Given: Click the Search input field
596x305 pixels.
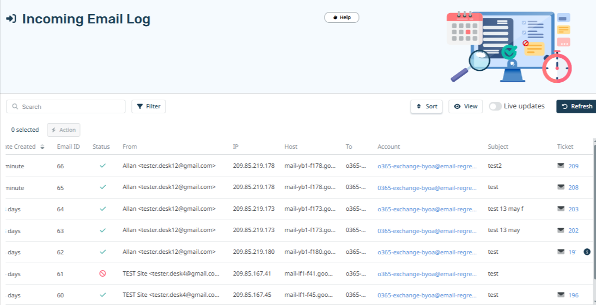Looking at the screenshot, I should (71, 107).
